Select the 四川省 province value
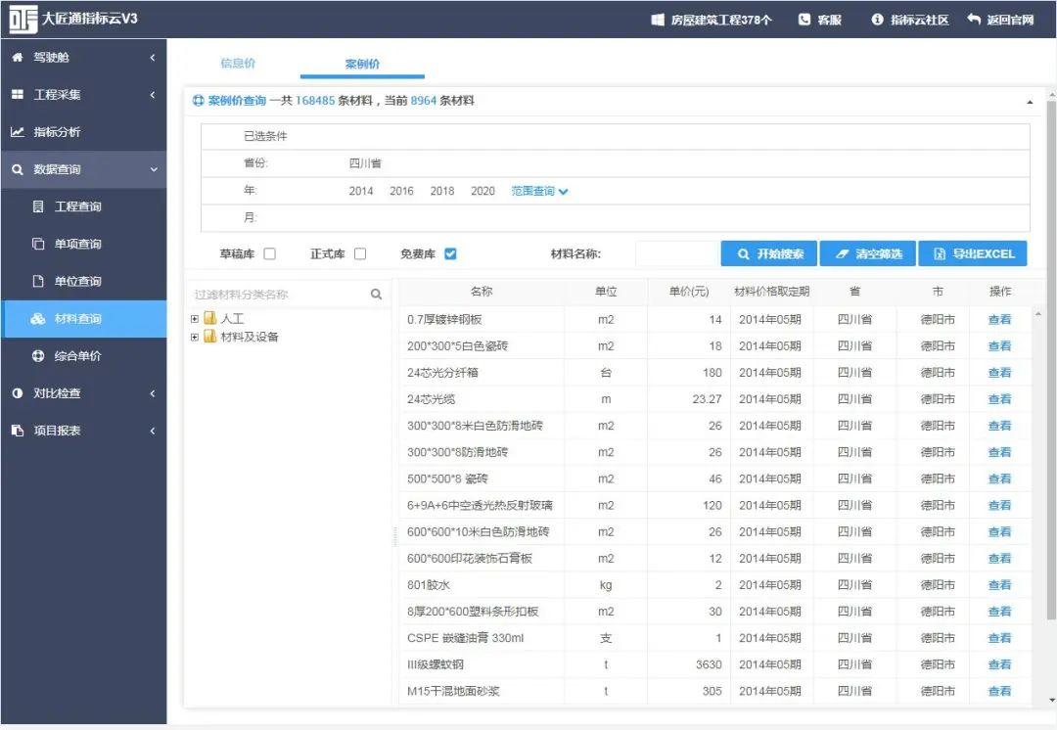 (365, 163)
